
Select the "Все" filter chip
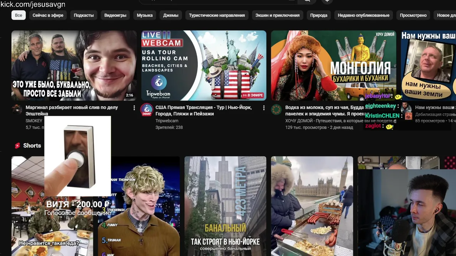(19, 15)
